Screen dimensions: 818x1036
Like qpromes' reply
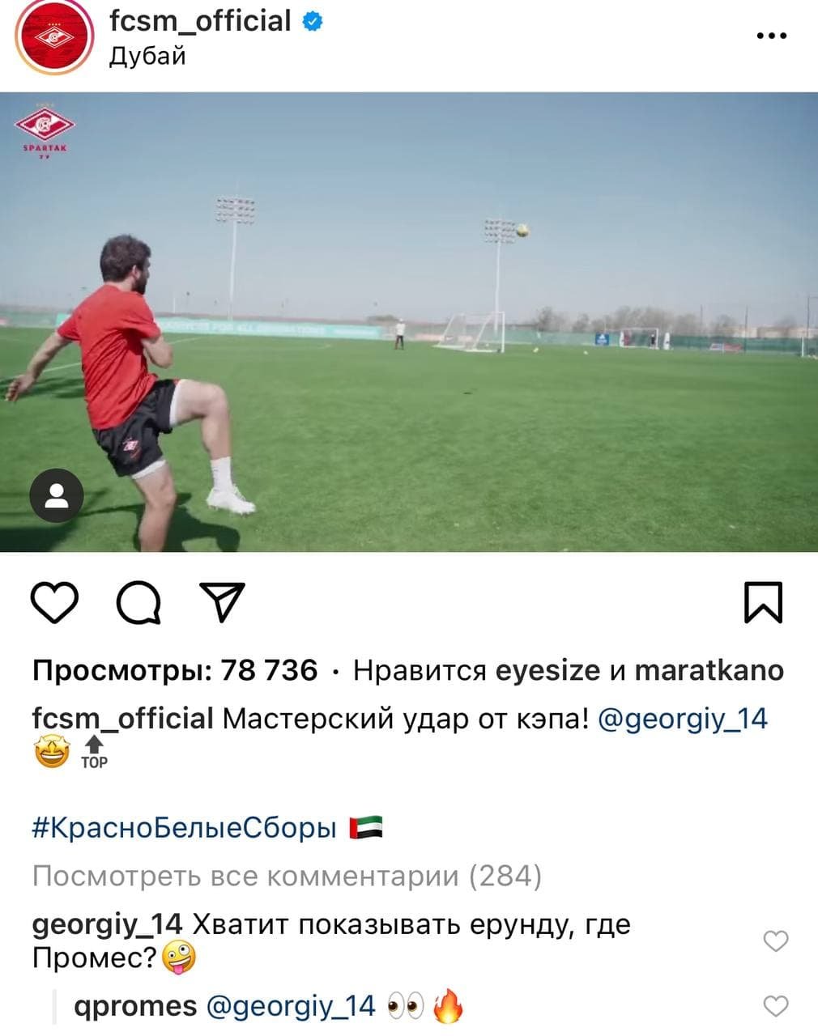point(776,1005)
